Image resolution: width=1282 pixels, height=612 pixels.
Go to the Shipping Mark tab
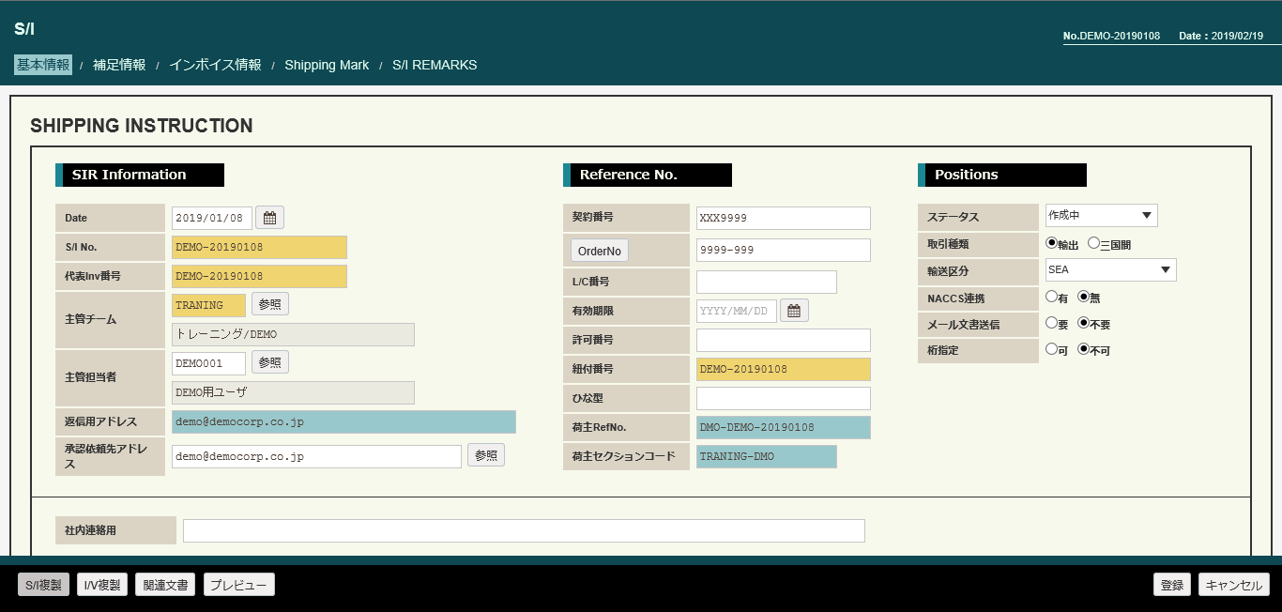327,66
